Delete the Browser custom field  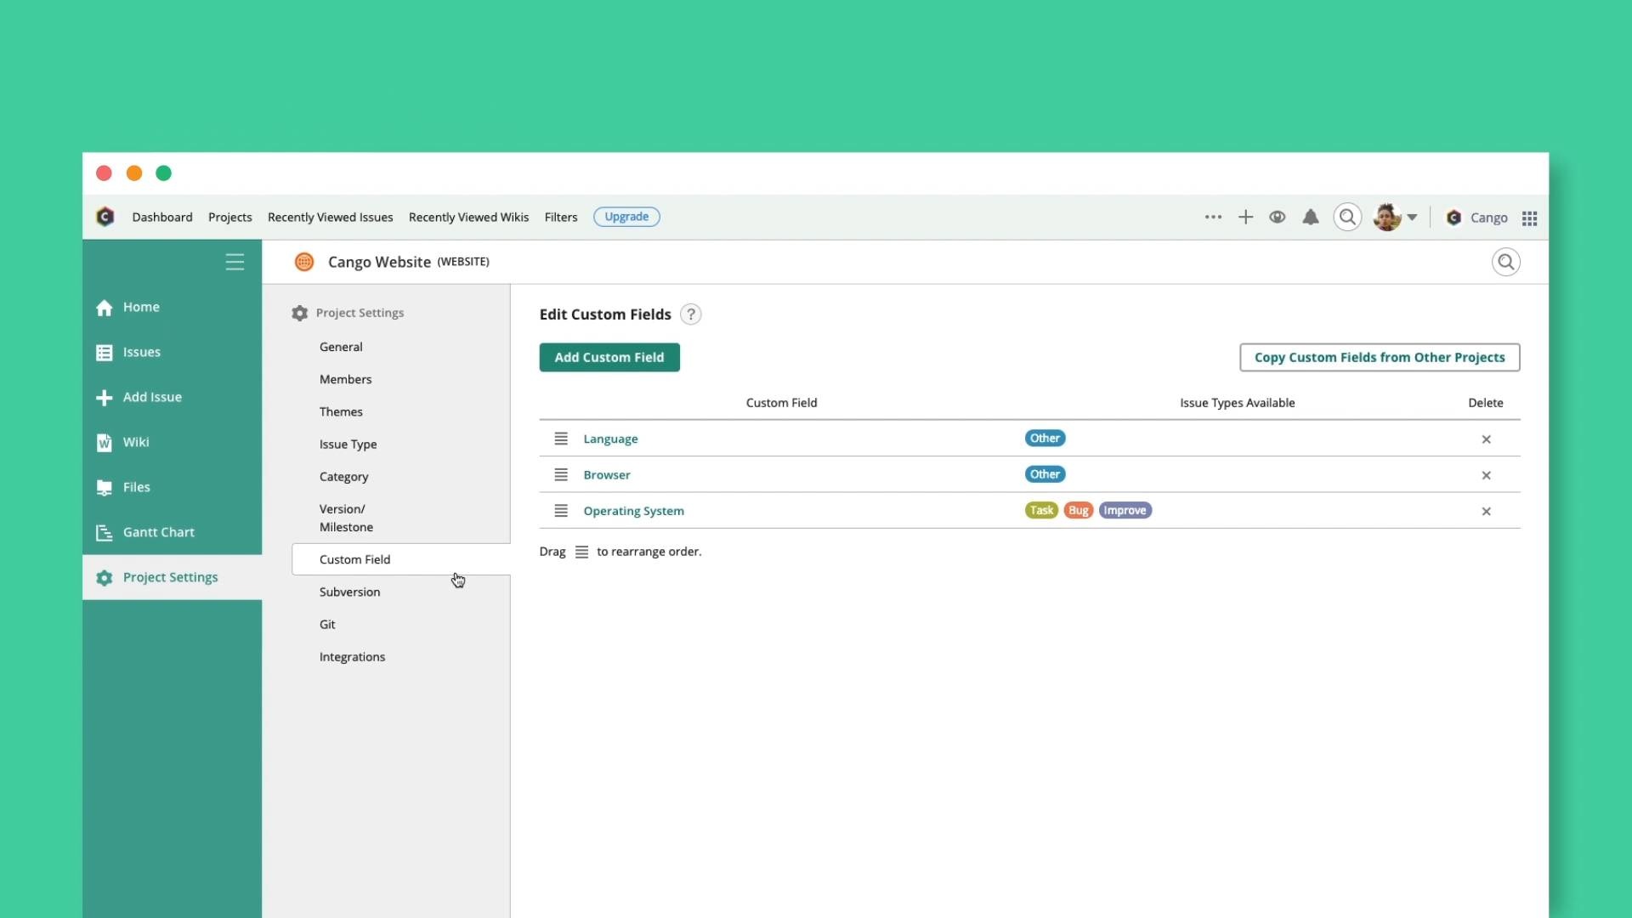coord(1486,474)
